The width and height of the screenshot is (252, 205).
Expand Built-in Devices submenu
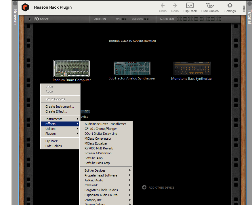tap(106, 170)
